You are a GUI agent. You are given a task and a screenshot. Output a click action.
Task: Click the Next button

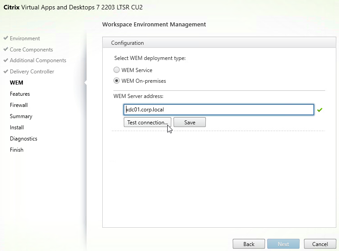tap(283, 244)
